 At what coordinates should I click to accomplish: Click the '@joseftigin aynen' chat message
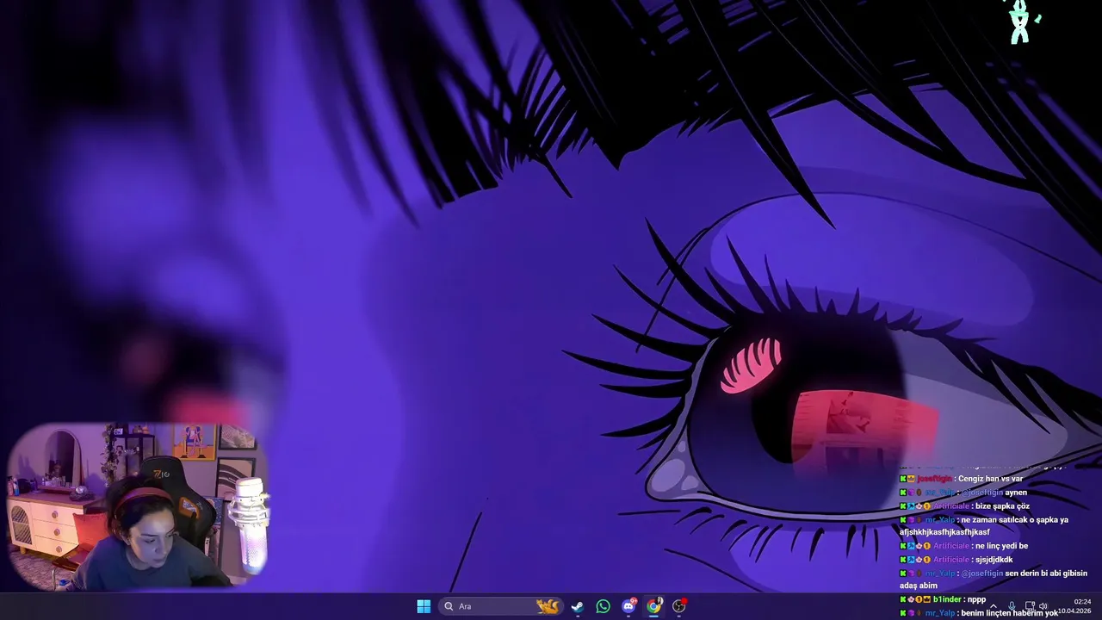(x=994, y=493)
